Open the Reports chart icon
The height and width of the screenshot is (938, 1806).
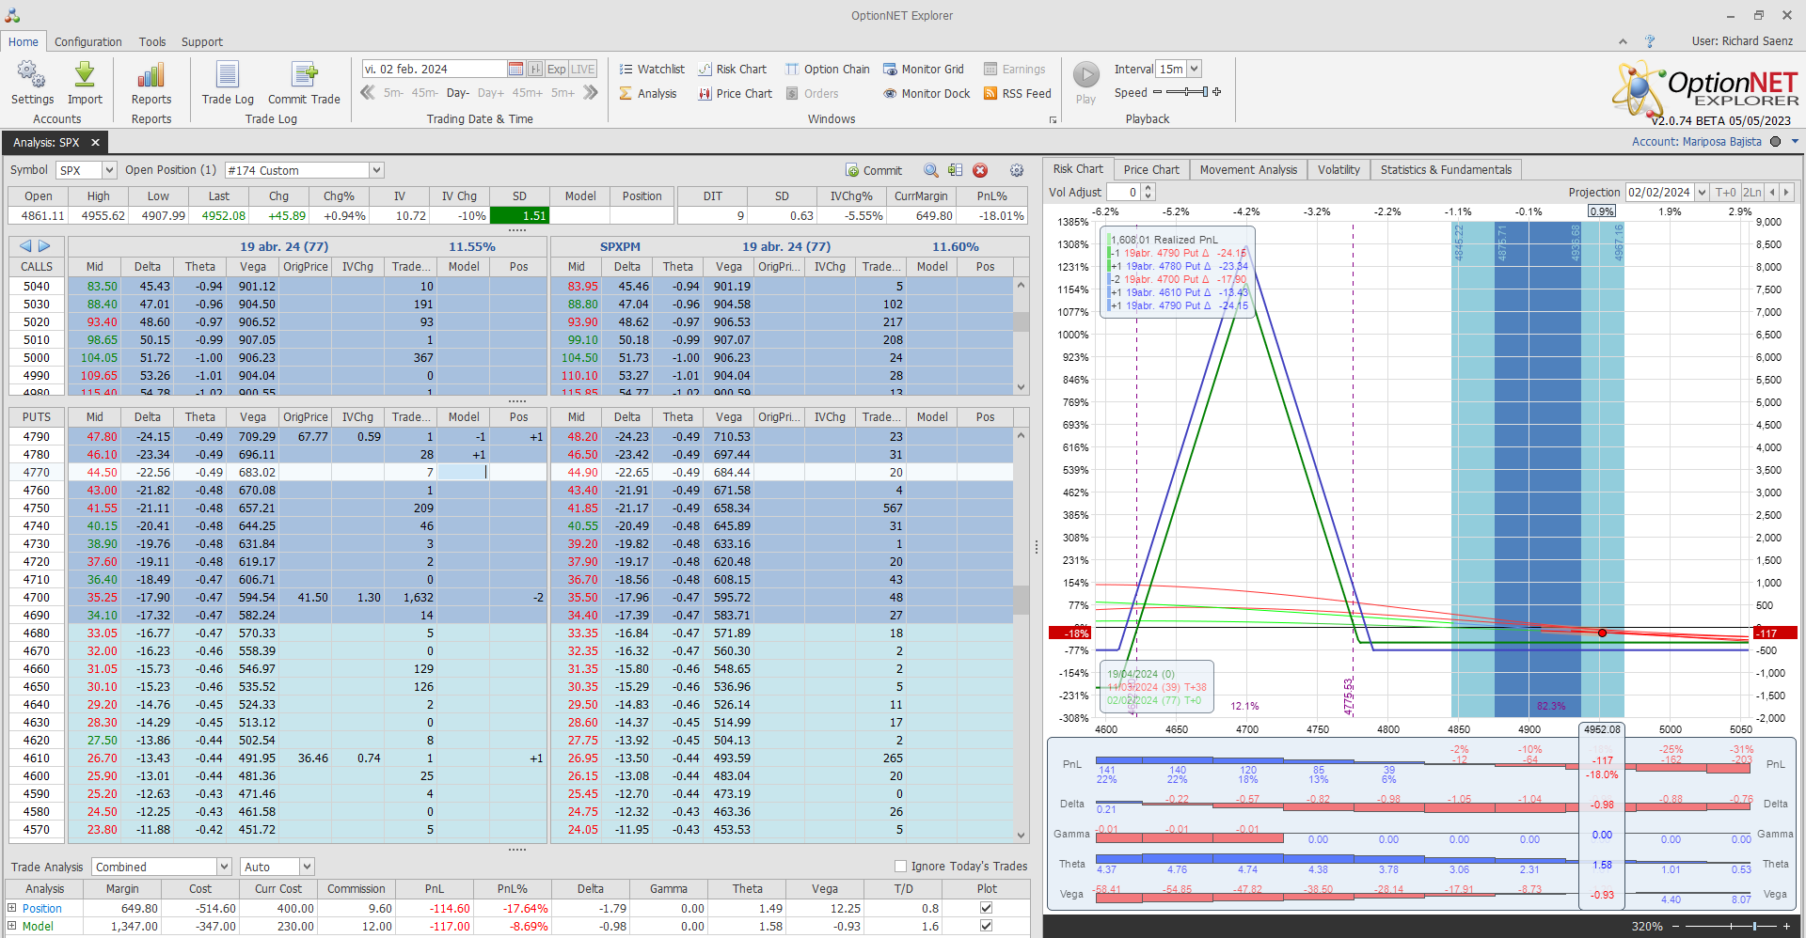(x=150, y=75)
